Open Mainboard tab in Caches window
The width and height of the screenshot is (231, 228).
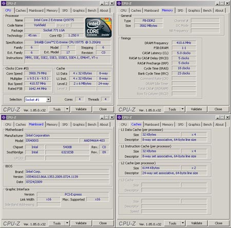(x=152, y=125)
